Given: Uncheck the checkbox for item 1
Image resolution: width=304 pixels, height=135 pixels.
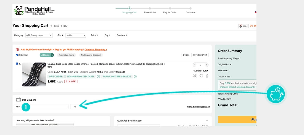Looking at the screenshot, I should point(17,64).
